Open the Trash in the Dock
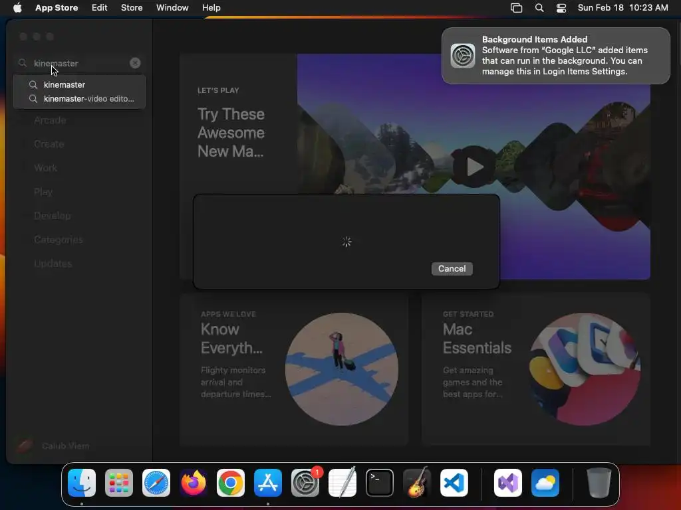This screenshot has width=681, height=510. [599, 483]
